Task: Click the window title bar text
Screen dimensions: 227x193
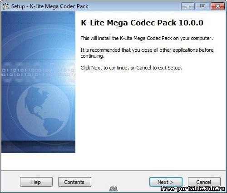Action: 49,6
